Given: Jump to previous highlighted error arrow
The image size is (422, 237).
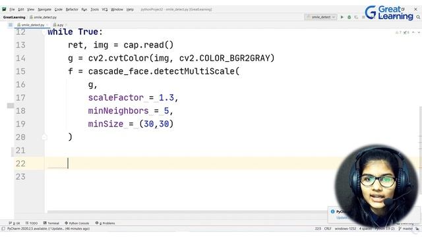Looking at the screenshot, I should pyautogui.click(x=413, y=32).
